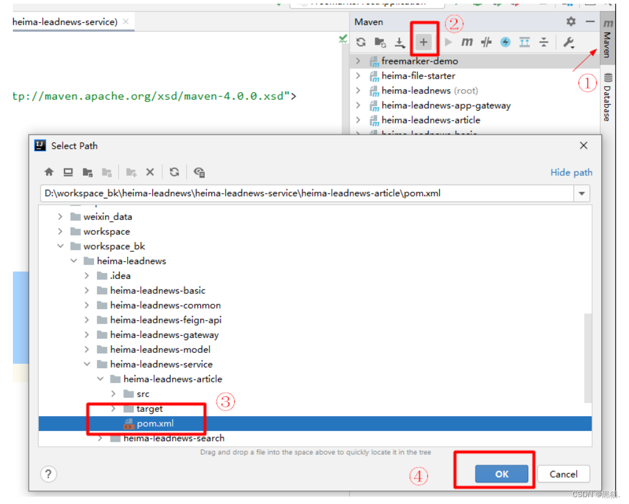Click Collapse All icon in Maven toolbar
Image resolution: width=629 pixels, height=504 pixels.
[x=544, y=42]
